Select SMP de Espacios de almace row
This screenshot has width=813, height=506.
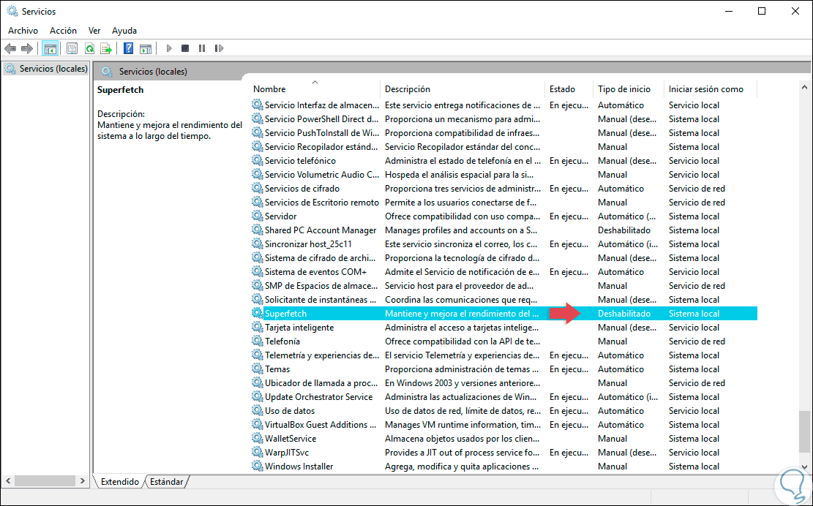pyautogui.click(x=504, y=285)
